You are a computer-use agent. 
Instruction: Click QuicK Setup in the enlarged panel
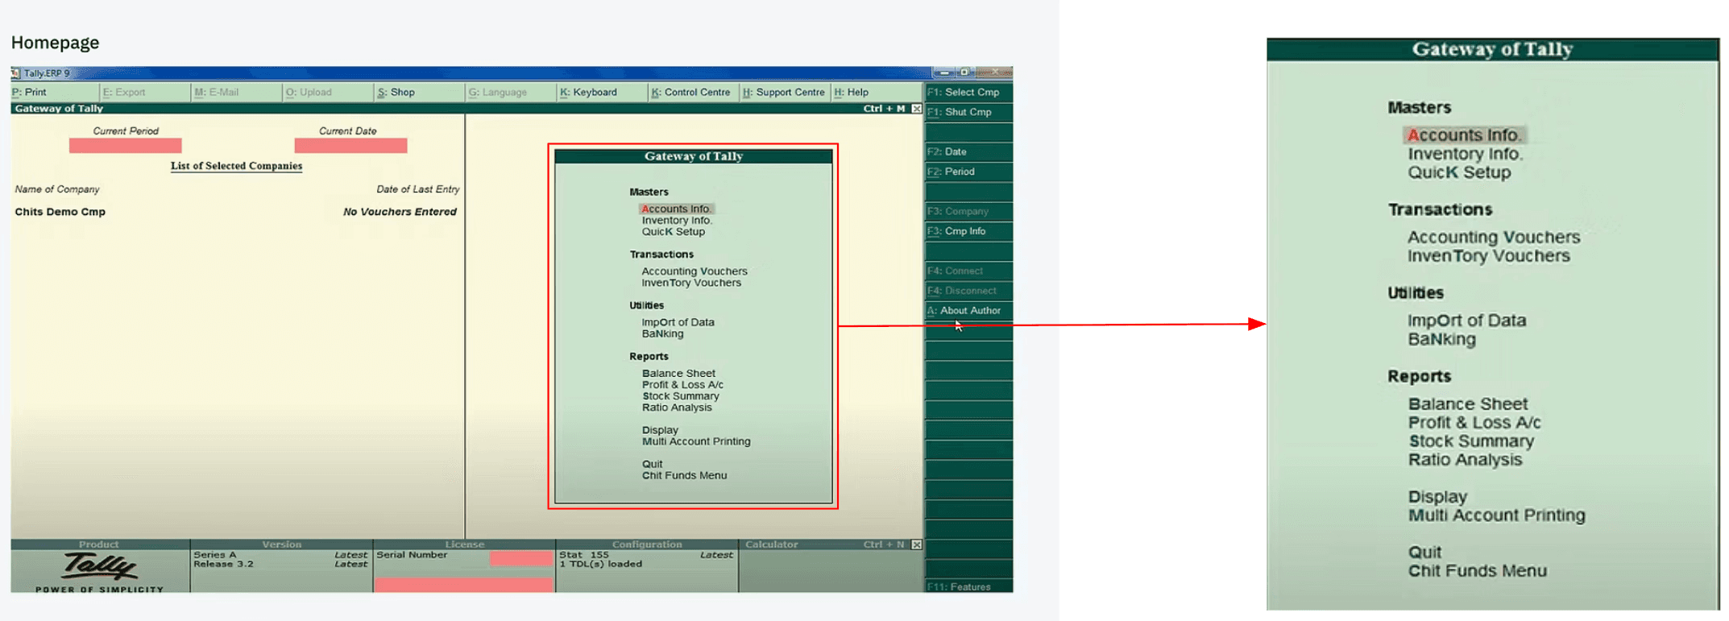point(1459,173)
